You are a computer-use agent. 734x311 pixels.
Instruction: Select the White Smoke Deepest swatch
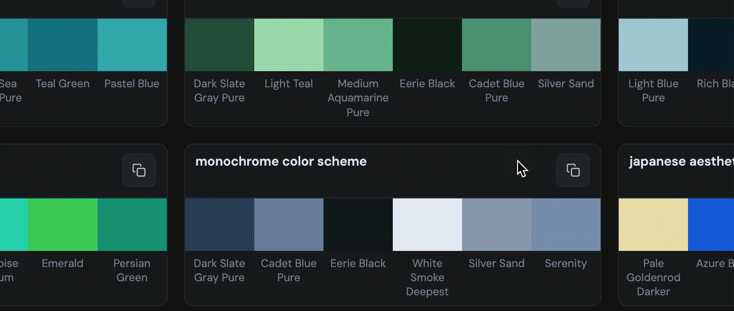coord(427,225)
